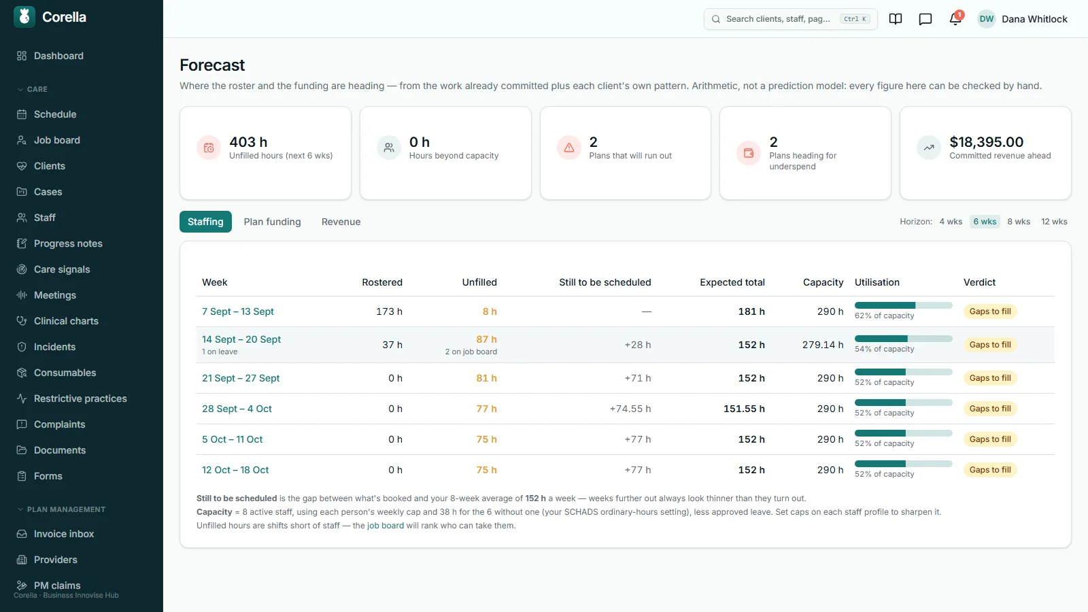Open the 7 Sept – 13 Sept week
1088x612 pixels.
(x=238, y=311)
